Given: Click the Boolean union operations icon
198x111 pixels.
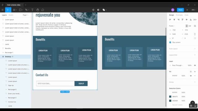Looking at the screenshot, I should coord(104,10).
